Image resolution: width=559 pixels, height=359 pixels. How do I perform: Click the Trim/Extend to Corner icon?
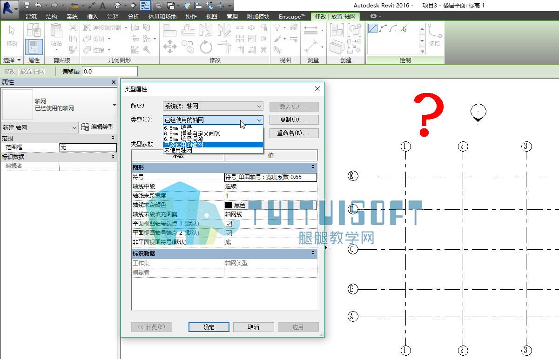click(x=224, y=47)
